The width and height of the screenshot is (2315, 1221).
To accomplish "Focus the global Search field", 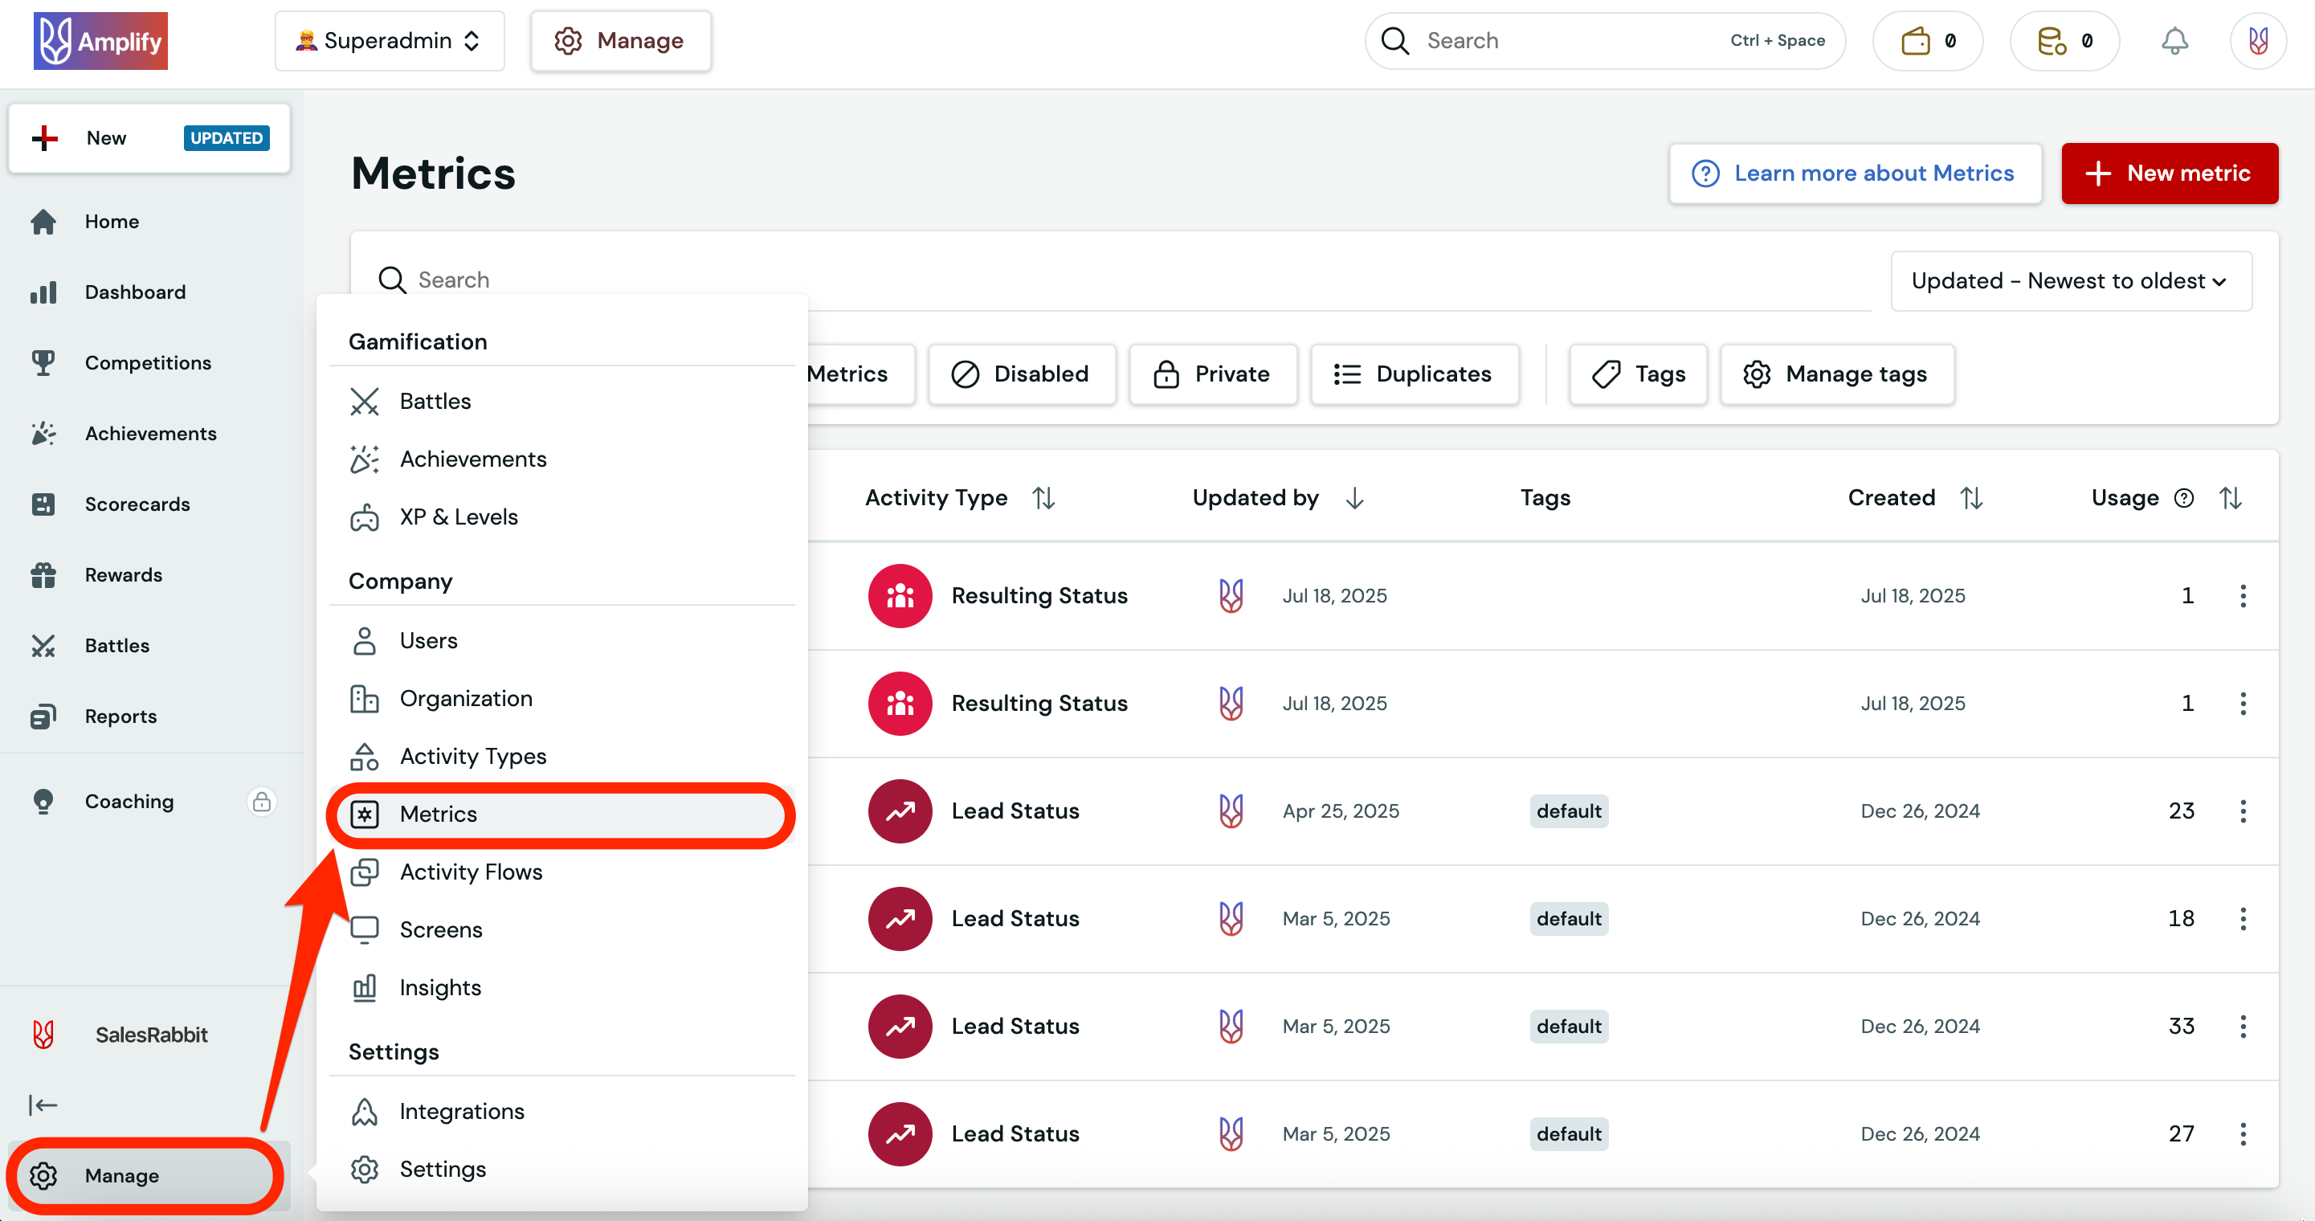I will coord(1603,40).
